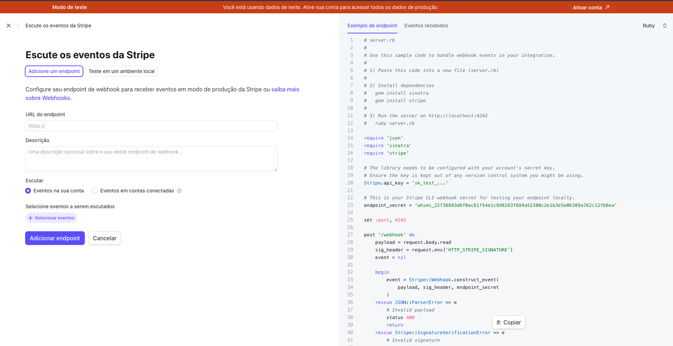Open the language selector chevron next to Ruby
The width and height of the screenshot is (673, 346).
coord(665,26)
